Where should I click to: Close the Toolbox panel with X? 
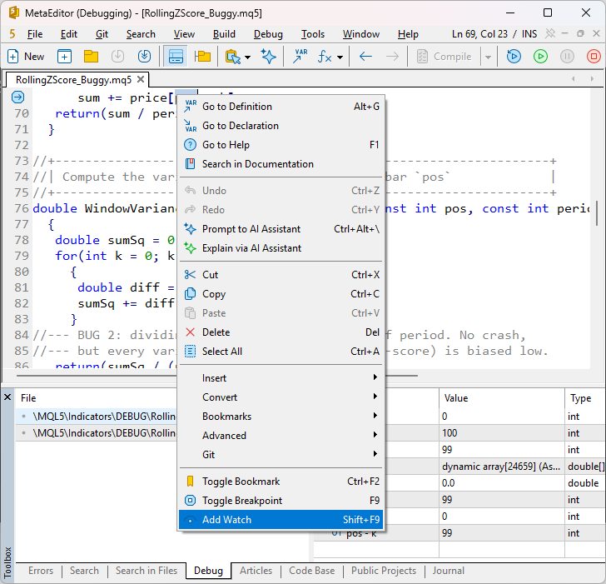pos(7,397)
